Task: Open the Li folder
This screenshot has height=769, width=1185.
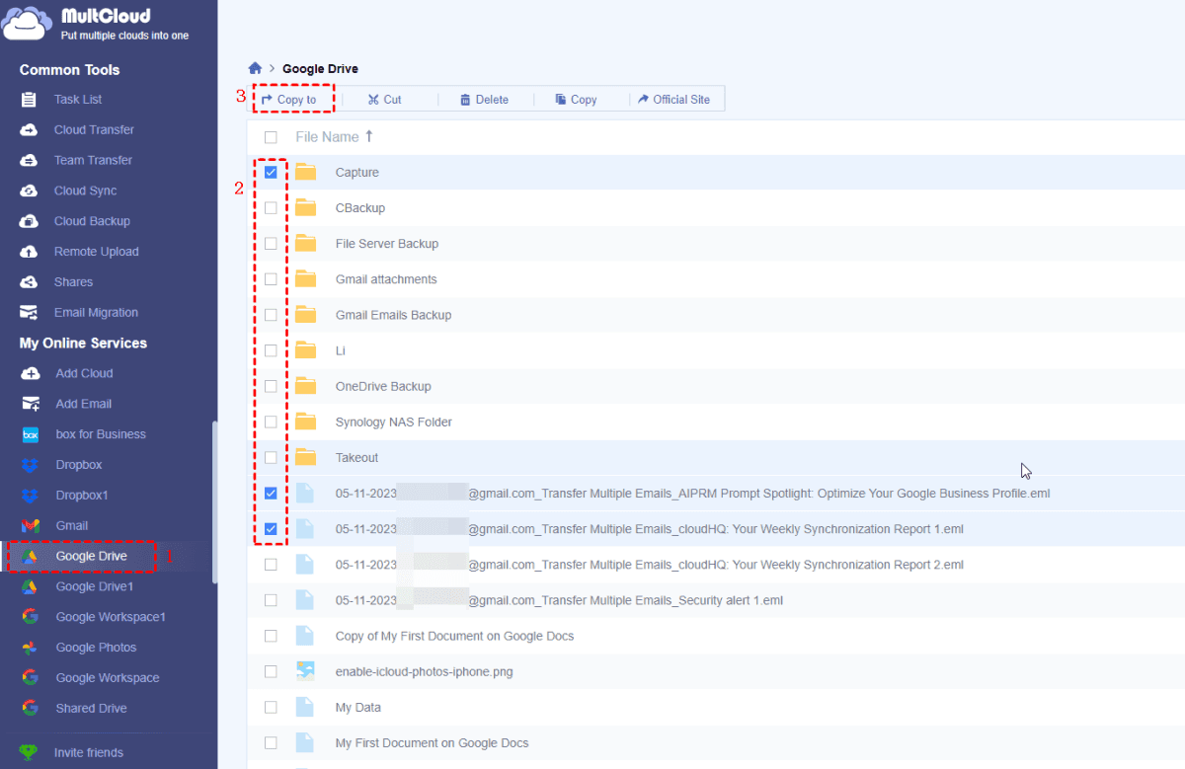Action: [340, 350]
